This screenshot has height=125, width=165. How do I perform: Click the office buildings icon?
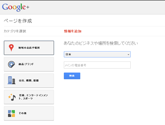[x=11, y=80]
